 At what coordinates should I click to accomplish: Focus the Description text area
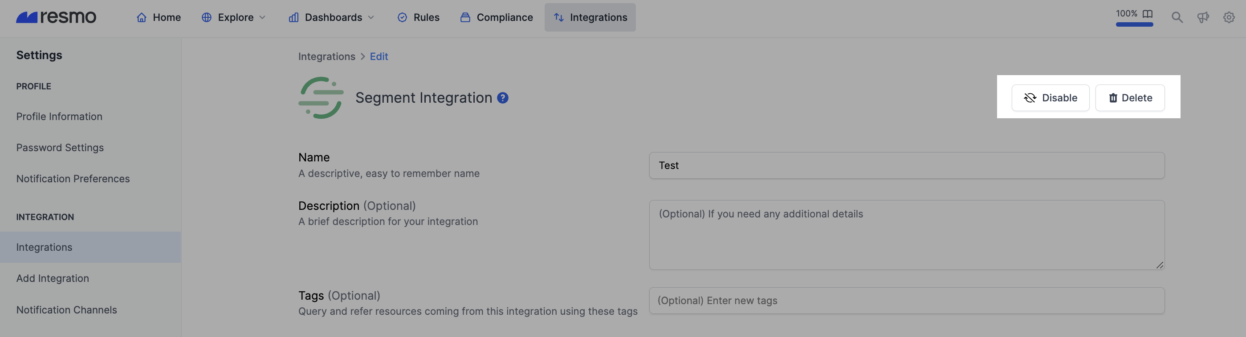(x=906, y=235)
